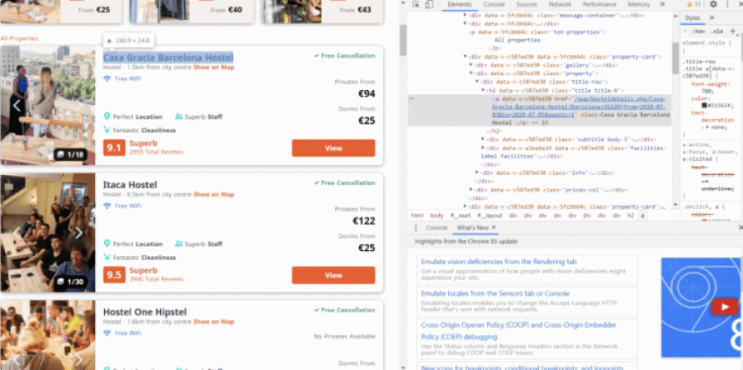Click Superb Staff icon on Casa Gracia
The width and height of the screenshot is (743, 370).
pyautogui.click(x=178, y=116)
